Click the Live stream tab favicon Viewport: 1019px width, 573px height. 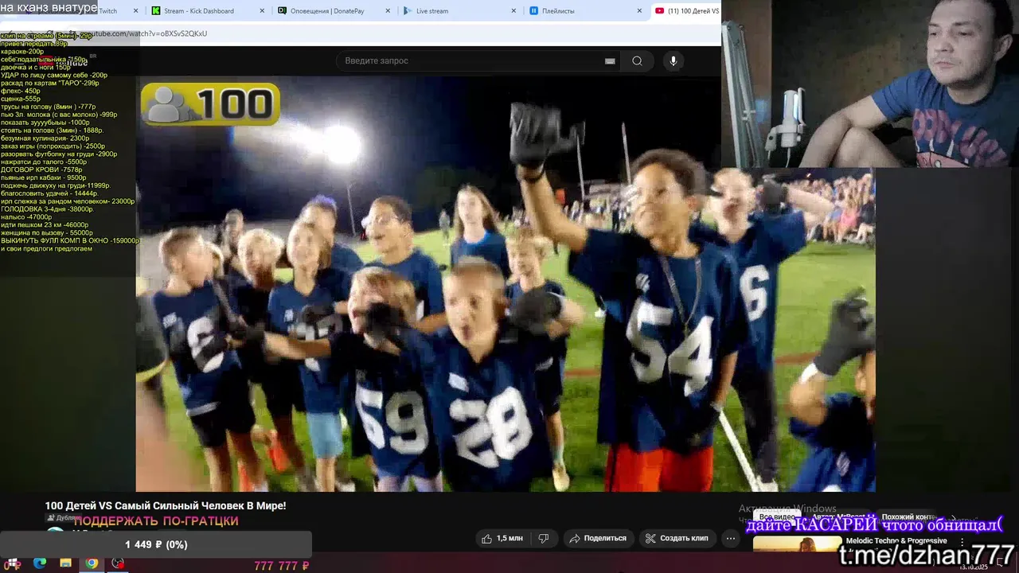click(408, 11)
